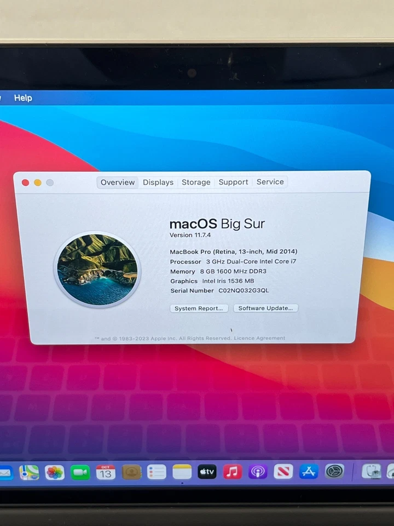Launch Podcasts from the dock
Viewport: 394px width, 526px height.
[258, 472]
